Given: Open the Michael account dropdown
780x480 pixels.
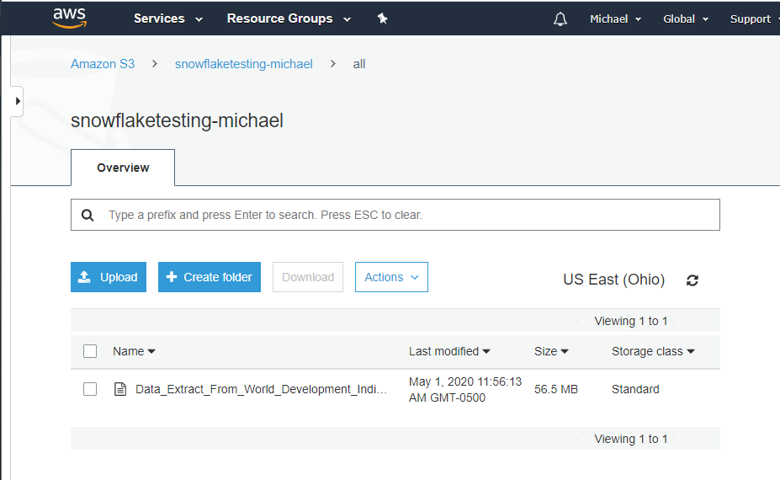Looking at the screenshot, I should coord(615,19).
